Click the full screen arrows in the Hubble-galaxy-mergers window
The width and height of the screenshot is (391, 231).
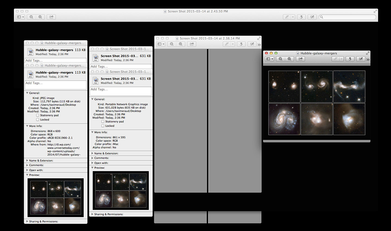coord(368,53)
